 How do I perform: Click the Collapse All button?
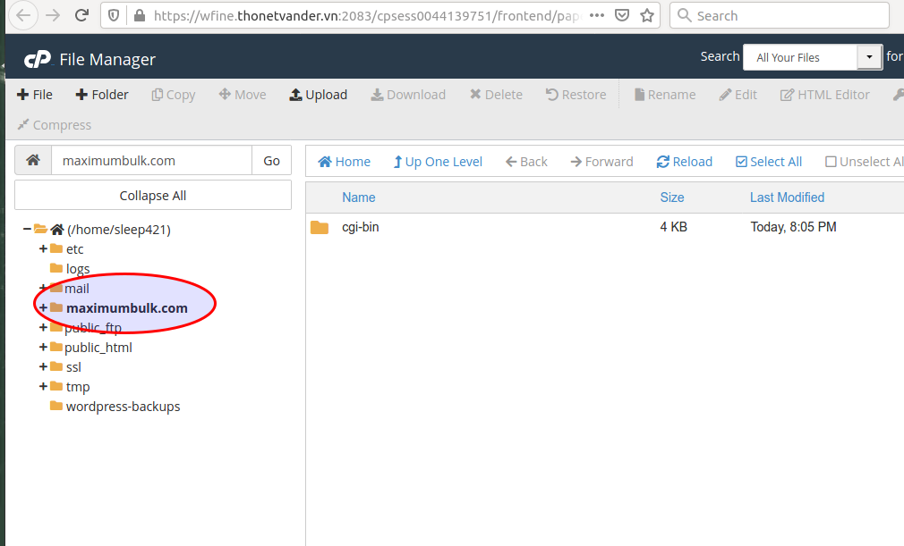153,196
